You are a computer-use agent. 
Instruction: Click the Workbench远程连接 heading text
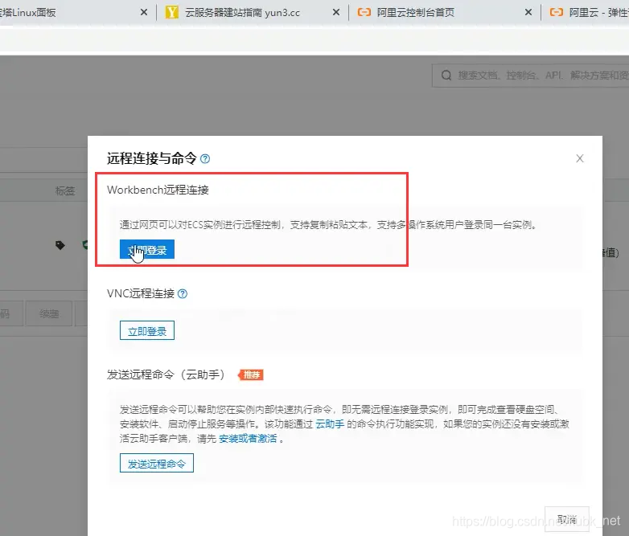point(158,190)
